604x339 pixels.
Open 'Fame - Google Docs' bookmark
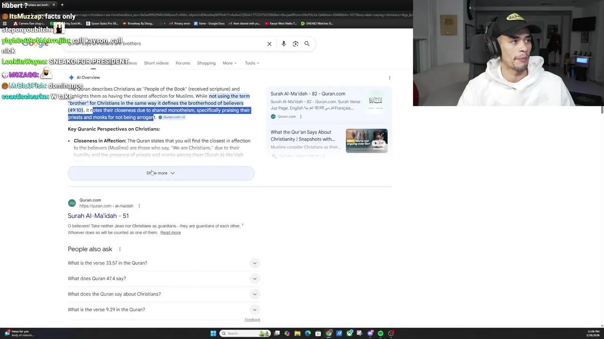pyautogui.click(x=209, y=24)
